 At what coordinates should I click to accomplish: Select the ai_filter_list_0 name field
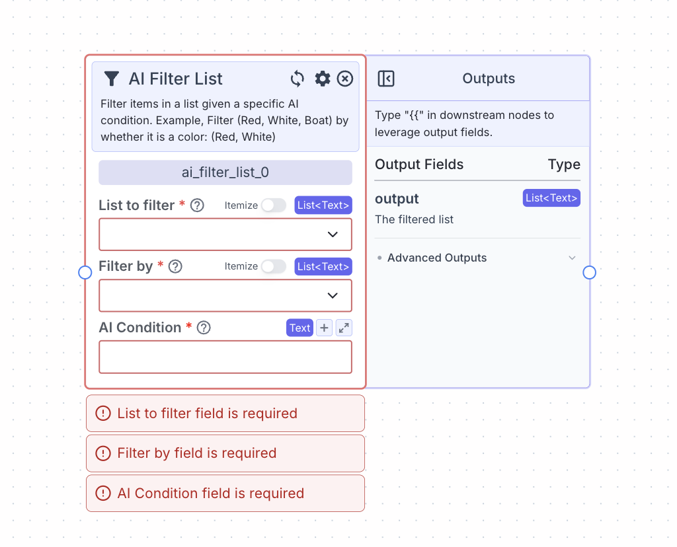(225, 172)
